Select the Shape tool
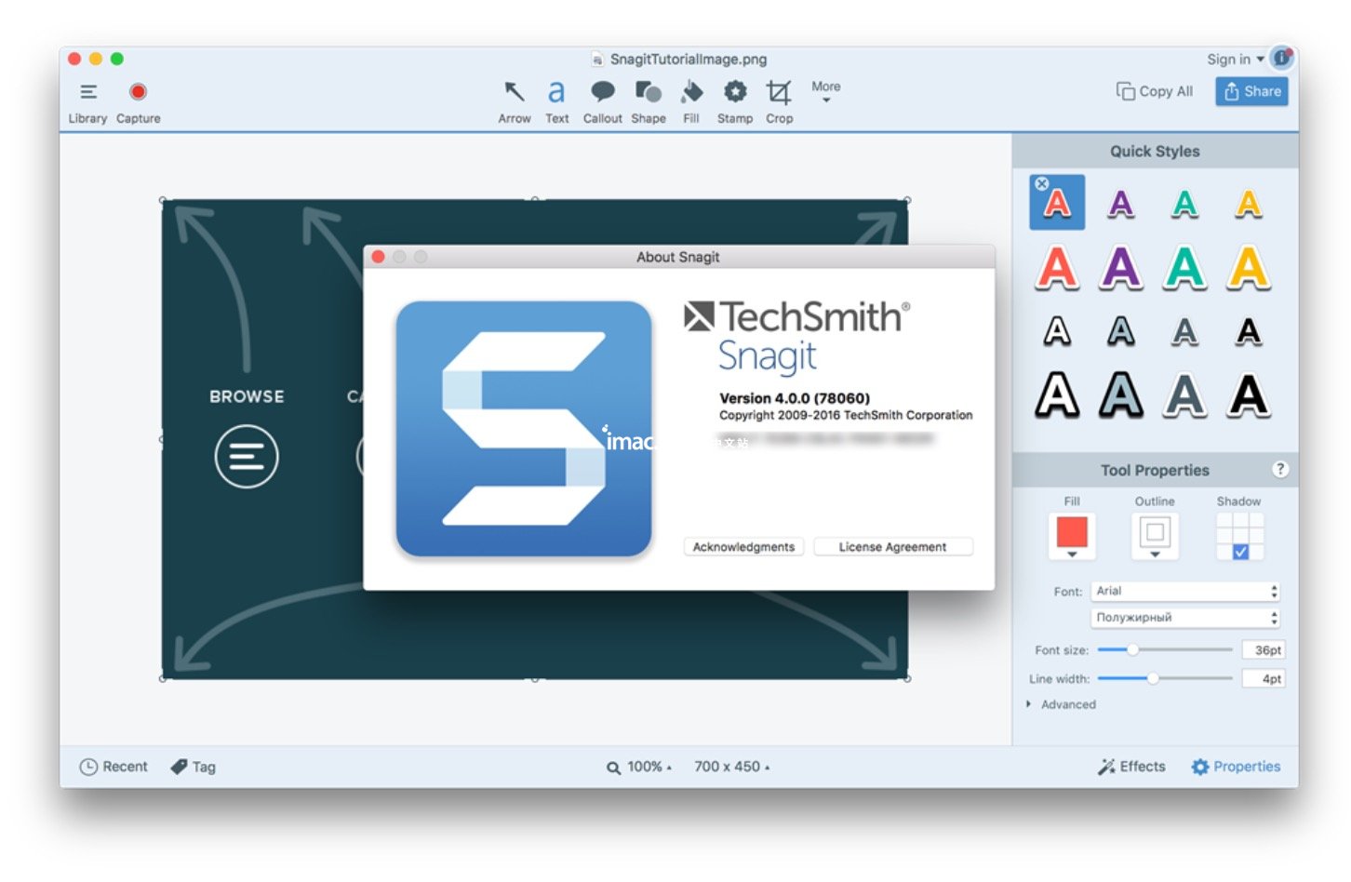The width and height of the screenshot is (1351, 882). (x=648, y=102)
